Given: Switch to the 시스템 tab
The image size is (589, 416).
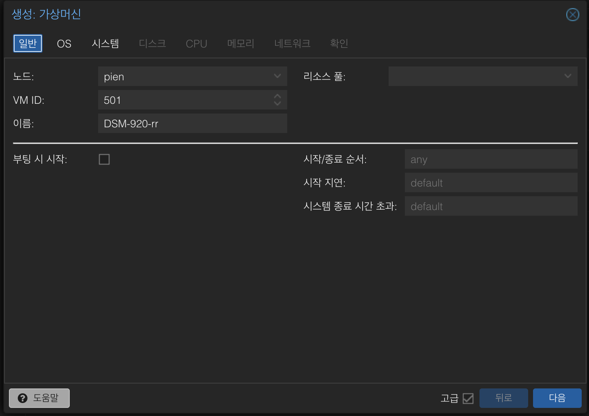Looking at the screenshot, I should pyautogui.click(x=105, y=43).
